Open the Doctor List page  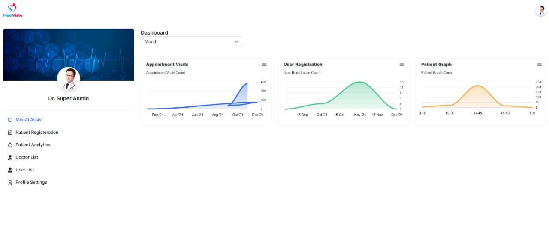27,157
